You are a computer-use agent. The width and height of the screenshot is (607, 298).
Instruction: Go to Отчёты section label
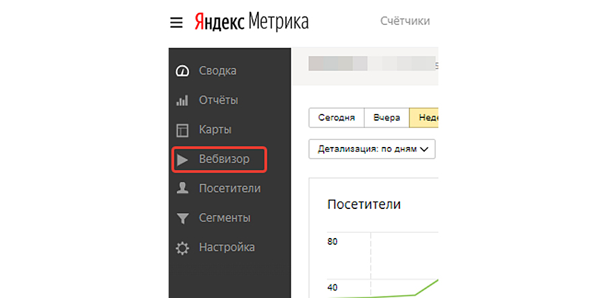(x=219, y=100)
